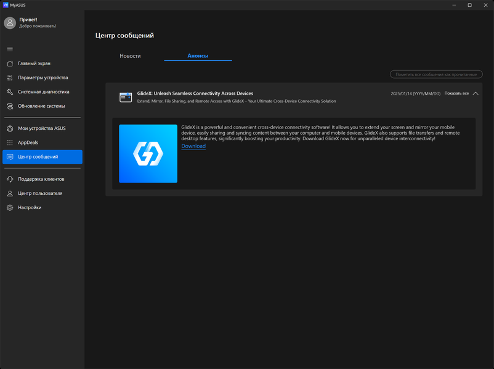The height and width of the screenshot is (369, 494).
Task: Open Настройки gear icon
Action: pos(10,208)
